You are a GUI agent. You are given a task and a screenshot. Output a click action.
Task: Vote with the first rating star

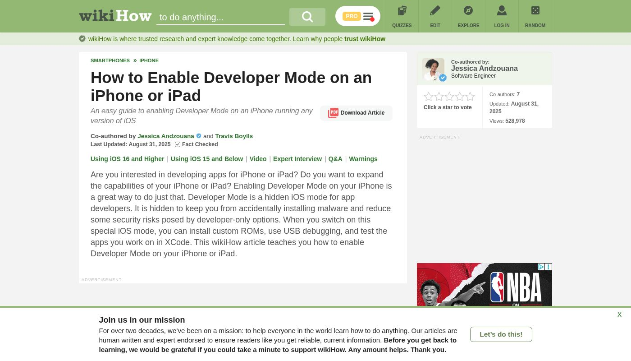pyautogui.click(x=429, y=97)
